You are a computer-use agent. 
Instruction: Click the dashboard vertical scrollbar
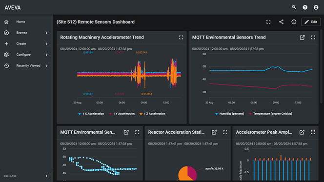pos(321,66)
